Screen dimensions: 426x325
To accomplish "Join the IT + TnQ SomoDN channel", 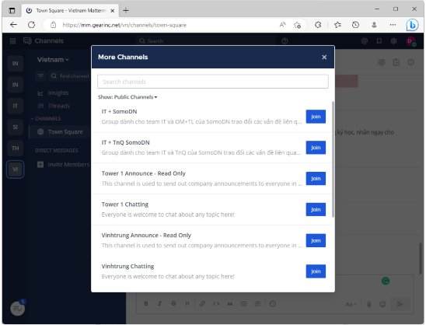I will pos(316,148).
